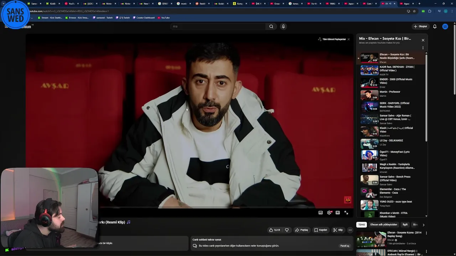
Task: Dislike the video with thumbs down
Action: tap(287, 230)
